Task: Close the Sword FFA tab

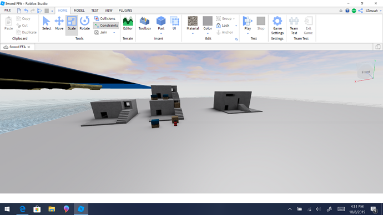Action: coord(29,47)
